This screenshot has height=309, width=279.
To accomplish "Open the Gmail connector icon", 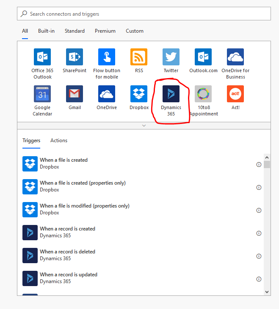I will tap(75, 94).
